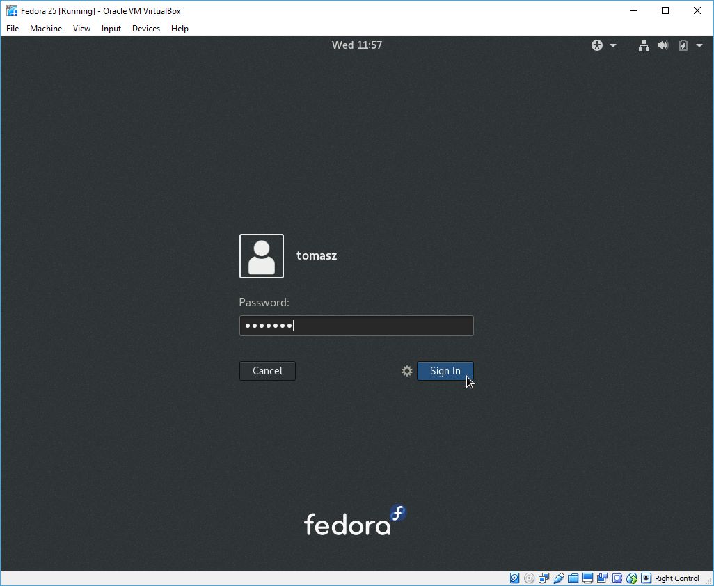Image resolution: width=714 pixels, height=586 pixels.
Task: Click the accessibility icon in the top bar
Action: 596,45
